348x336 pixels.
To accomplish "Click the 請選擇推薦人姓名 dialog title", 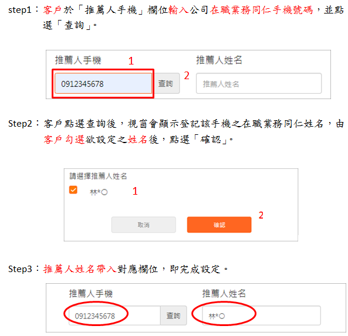I will pos(98,176).
